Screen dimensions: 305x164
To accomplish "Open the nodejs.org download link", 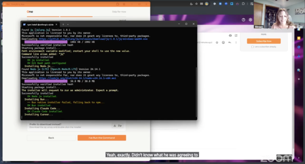I will 77,78.
